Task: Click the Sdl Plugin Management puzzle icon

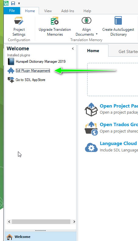Action: tap(11, 71)
